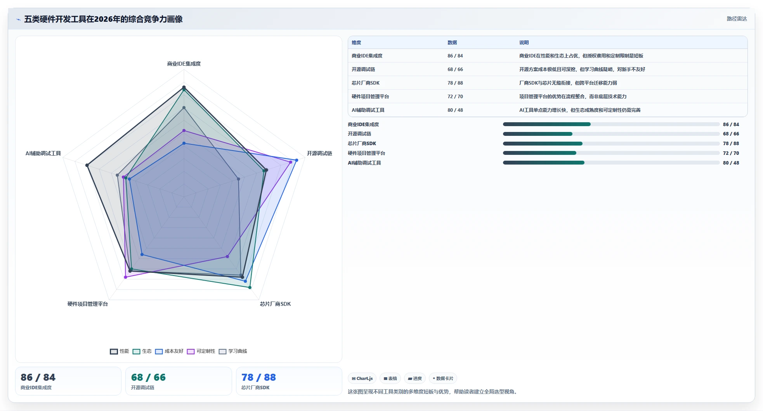The height and width of the screenshot is (411, 763).
Task: Click the chart title heading text
Action: tap(103, 19)
